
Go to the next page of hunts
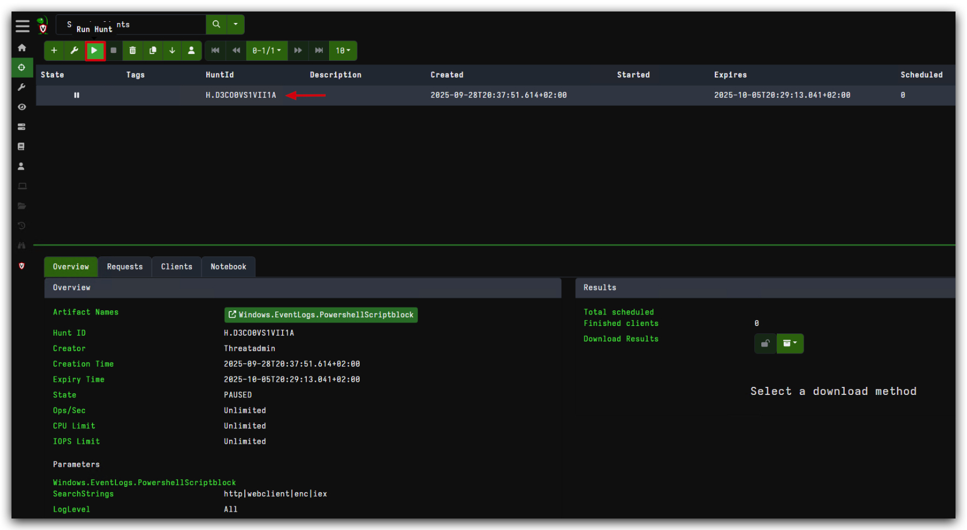click(298, 51)
